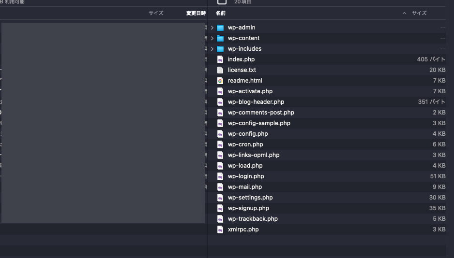
Task: Select the wp-content folder icon
Action: tap(220, 39)
